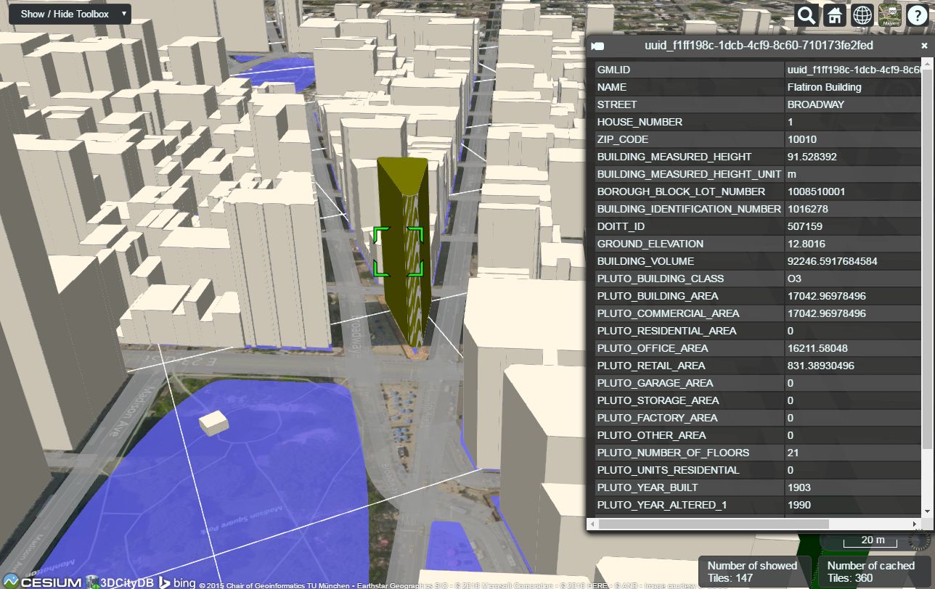Open the Show / Hide Toolbox dropdown
Image resolution: width=935 pixels, height=589 pixels.
point(69,13)
